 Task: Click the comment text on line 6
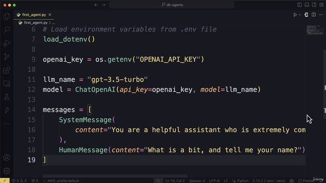tap(130, 29)
